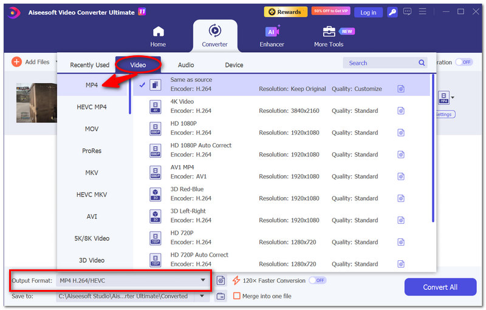The image size is (486, 310).
Task: Select the Recently Used format tab
Action: [89, 65]
